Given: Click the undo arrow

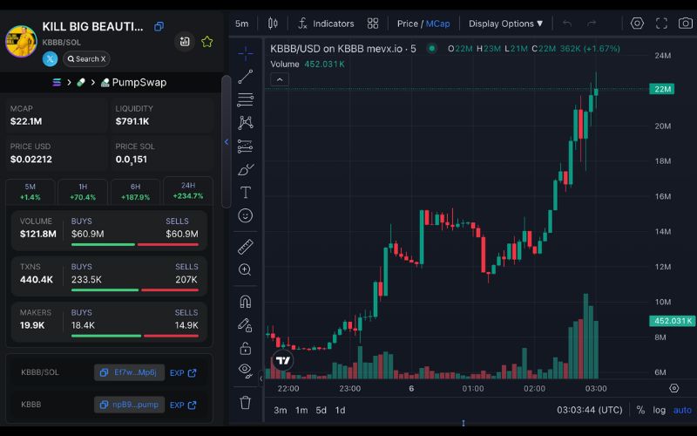Looking at the screenshot, I should tap(567, 24).
